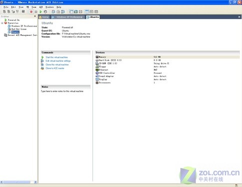Select Ubuntu in sidebar favorites

(15, 32)
